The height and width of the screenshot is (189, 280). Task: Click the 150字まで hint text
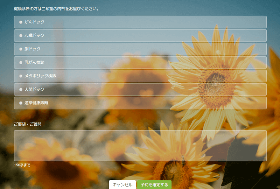[x=22, y=165]
